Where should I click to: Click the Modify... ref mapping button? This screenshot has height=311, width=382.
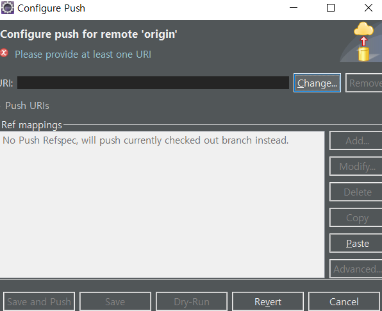point(356,167)
